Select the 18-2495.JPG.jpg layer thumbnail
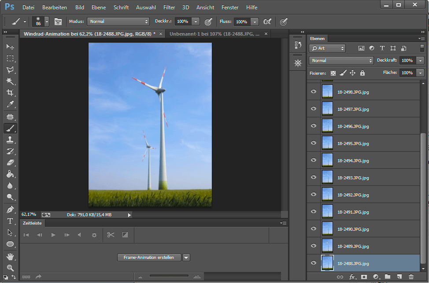Image resolution: width=429 pixels, height=283 pixels. click(x=327, y=143)
